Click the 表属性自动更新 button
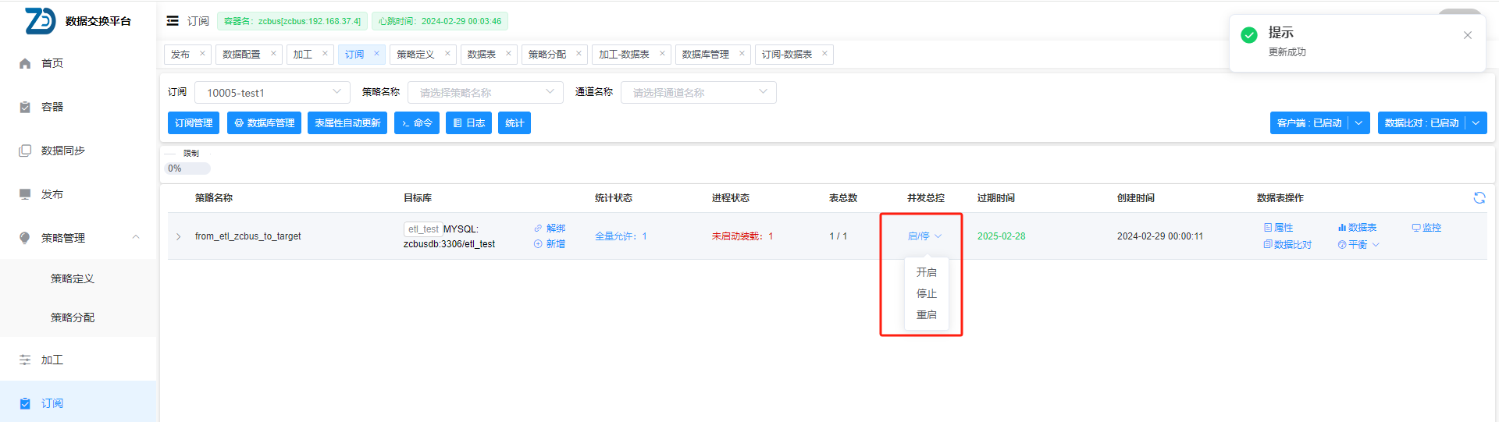 point(347,123)
